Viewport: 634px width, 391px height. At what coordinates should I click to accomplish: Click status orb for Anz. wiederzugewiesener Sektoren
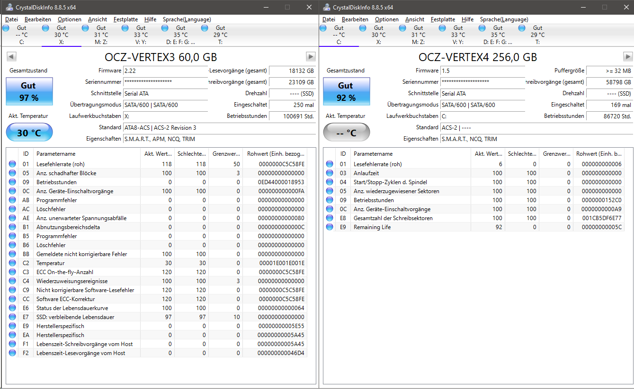point(330,191)
